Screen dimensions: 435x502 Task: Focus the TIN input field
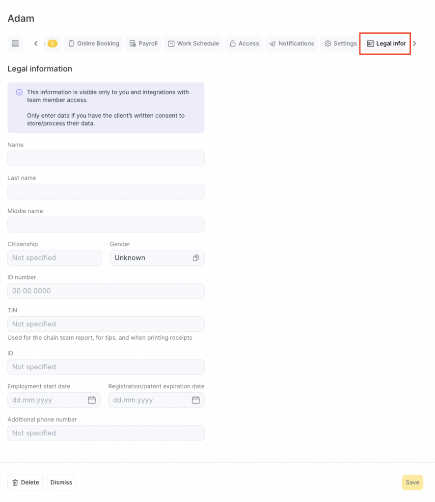tap(106, 324)
